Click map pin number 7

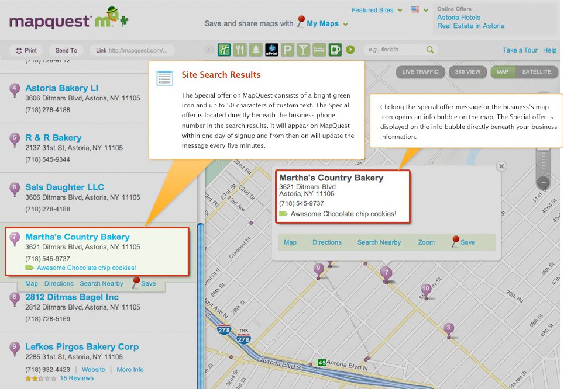pyautogui.click(x=386, y=275)
